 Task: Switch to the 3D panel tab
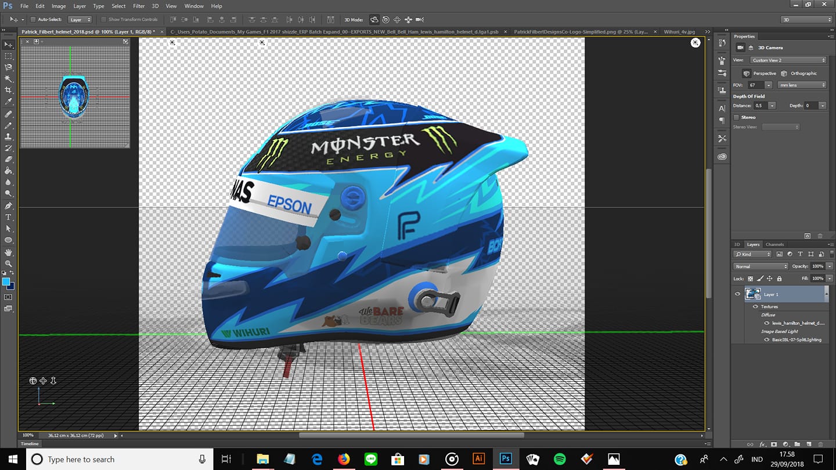[737, 244]
